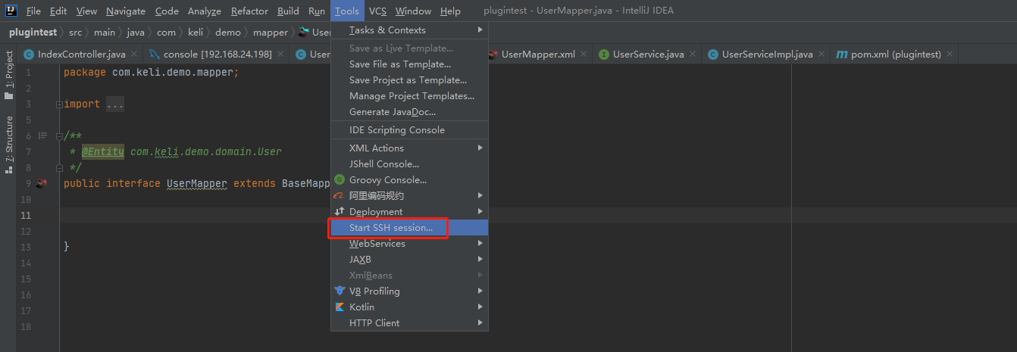Close the IndexController.java tab
This screenshot has width=1017, height=352.
tap(134, 55)
